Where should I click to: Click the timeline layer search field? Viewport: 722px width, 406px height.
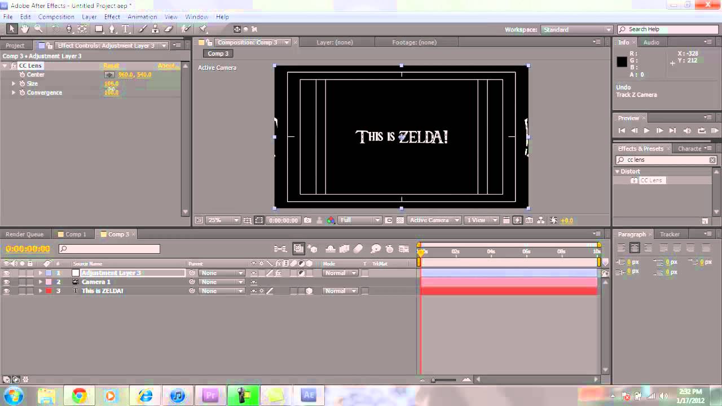(109, 249)
